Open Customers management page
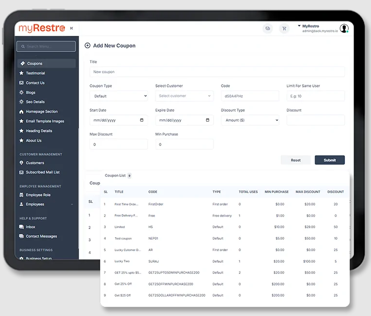The height and width of the screenshot is (316, 371). click(35, 163)
